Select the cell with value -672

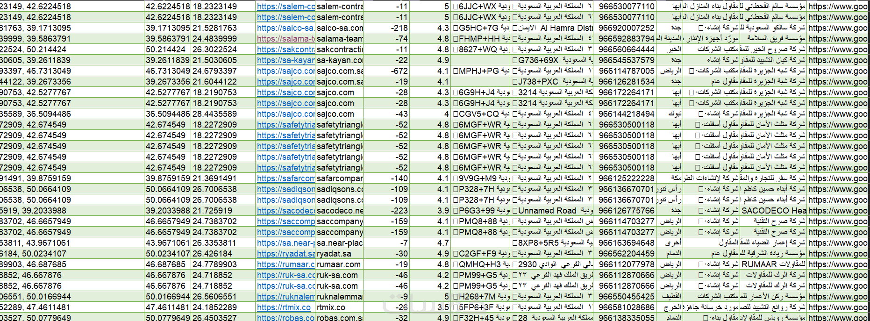(387, 71)
